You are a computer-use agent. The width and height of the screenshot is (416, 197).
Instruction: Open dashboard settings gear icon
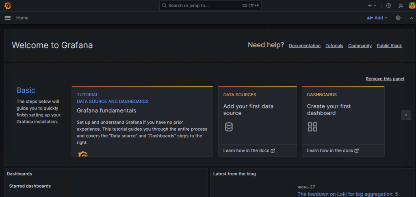pyautogui.click(x=398, y=18)
